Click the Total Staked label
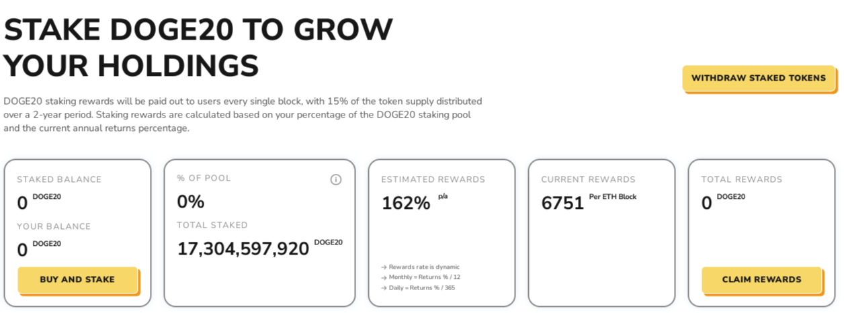844x313 pixels. [212, 225]
